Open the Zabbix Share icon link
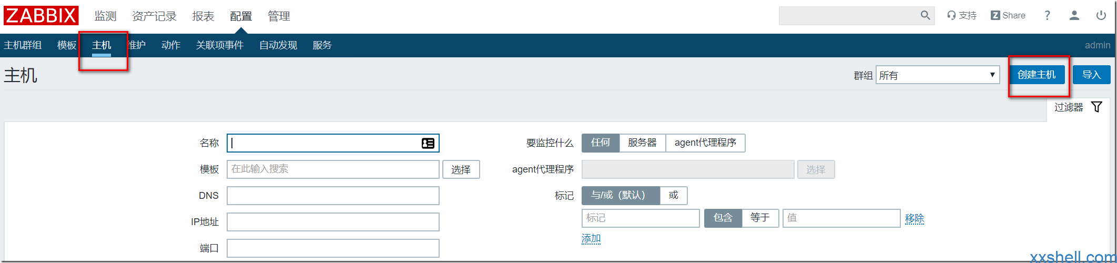This screenshot has height=263, width=1117. [x=1008, y=15]
